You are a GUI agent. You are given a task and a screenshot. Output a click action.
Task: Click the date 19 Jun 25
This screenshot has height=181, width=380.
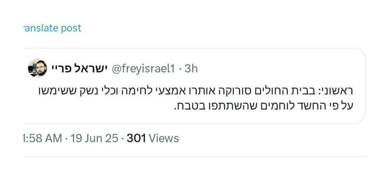pos(94,138)
